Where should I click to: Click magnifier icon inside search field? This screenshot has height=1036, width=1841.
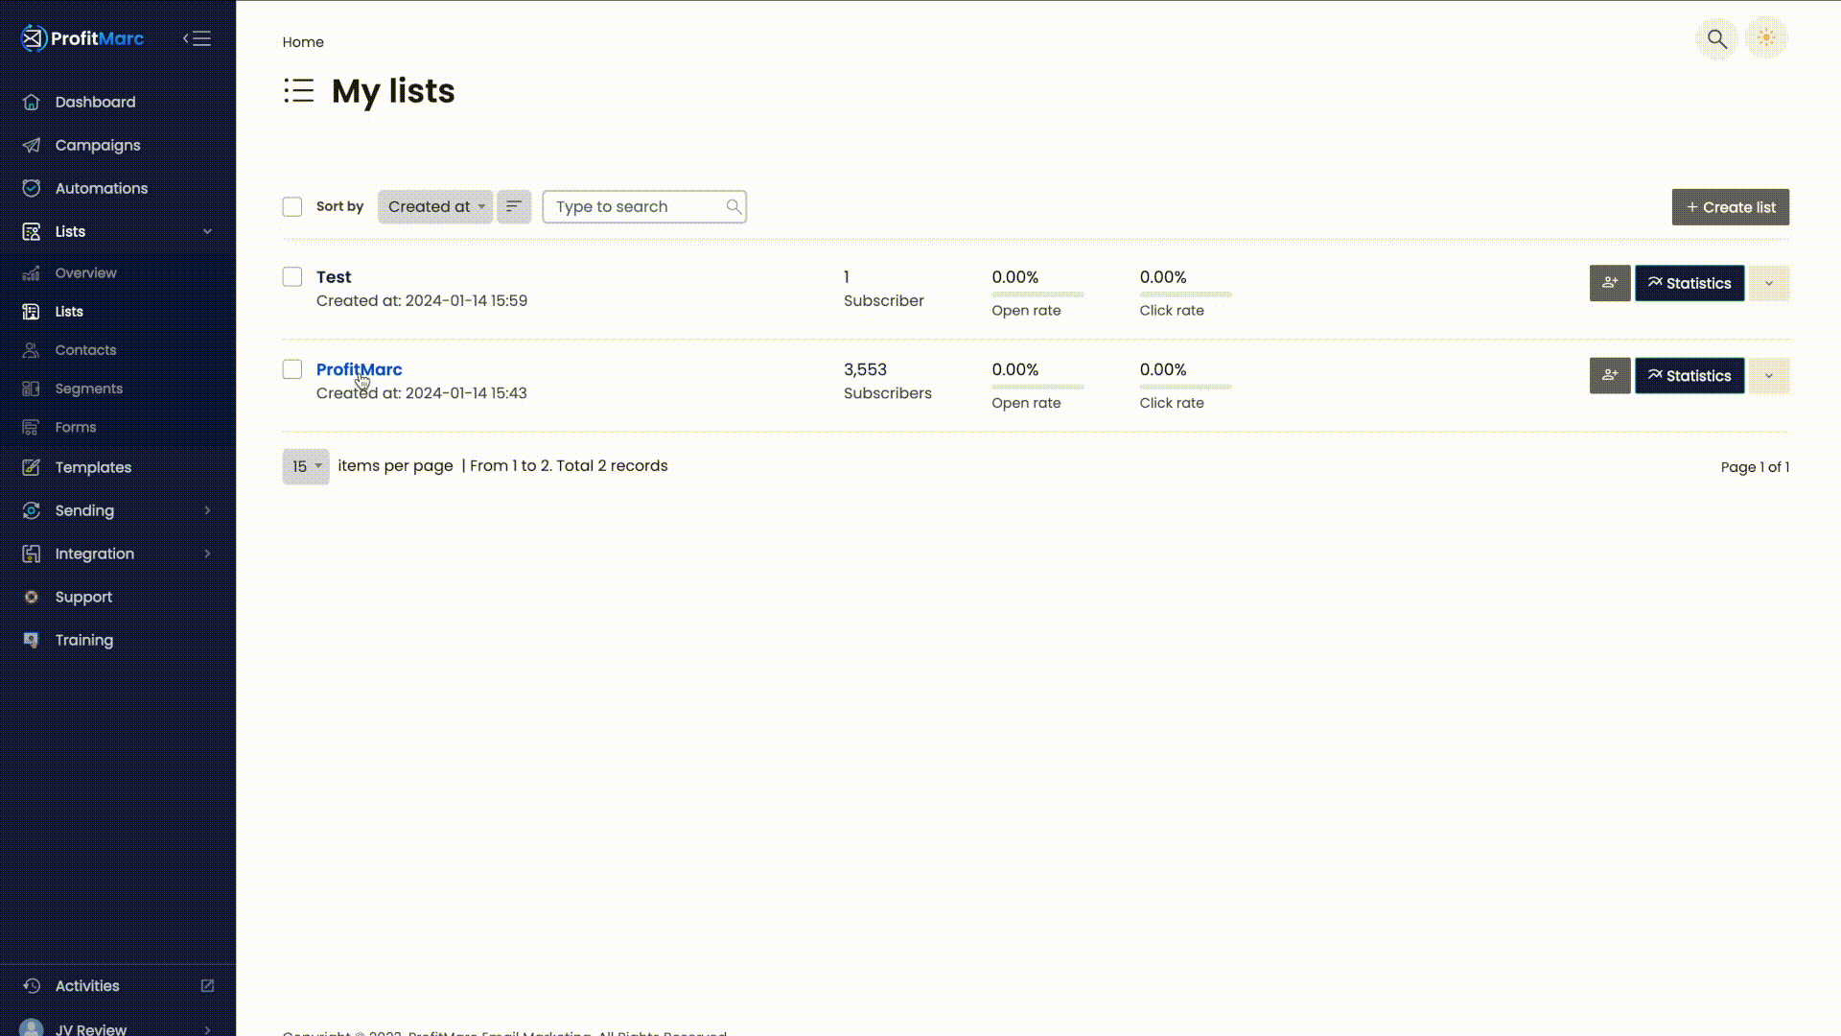(734, 206)
